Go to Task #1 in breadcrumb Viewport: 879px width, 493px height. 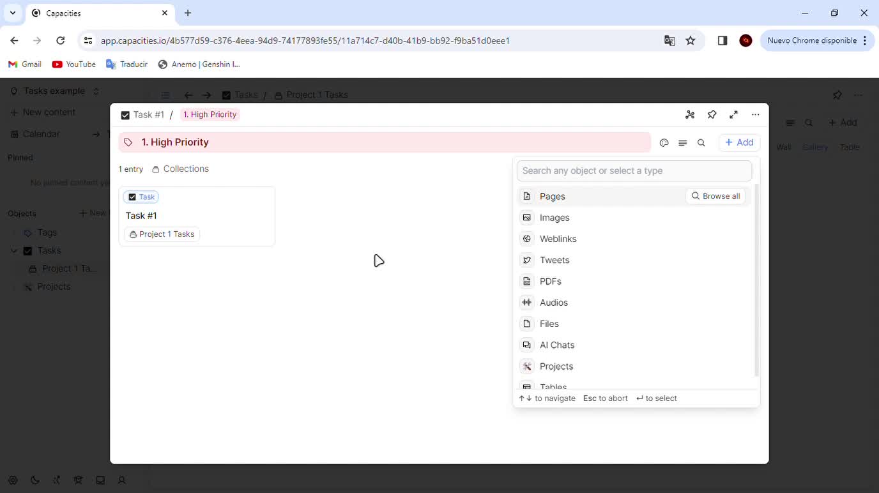148,115
